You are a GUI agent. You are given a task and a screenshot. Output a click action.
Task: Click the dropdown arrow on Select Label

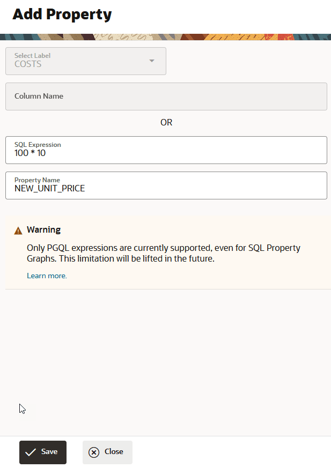pyautogui.click(x=151, y=61)
